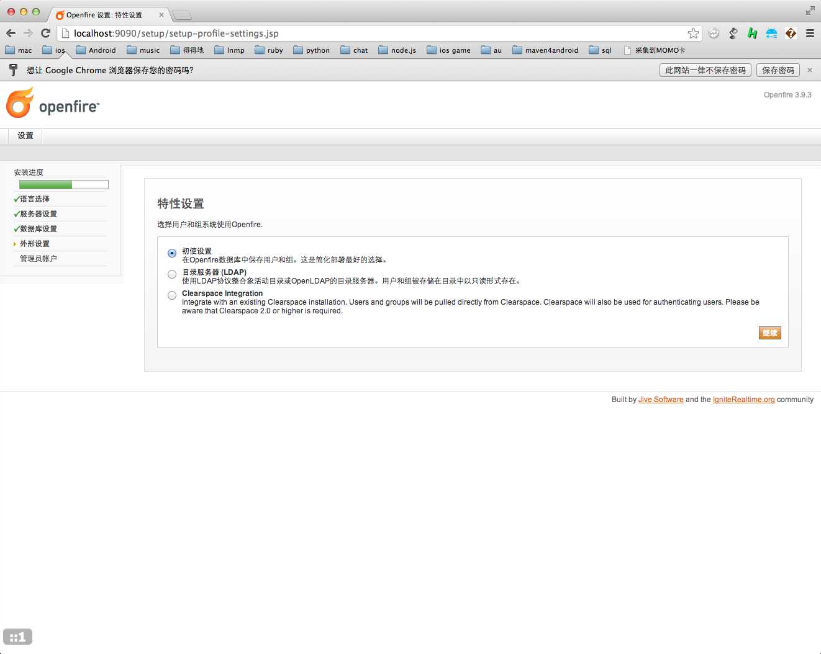The width and height of the screenshot is (821, 654).
Task: Open the mac bookmarks folder
Action: (19, 50)
